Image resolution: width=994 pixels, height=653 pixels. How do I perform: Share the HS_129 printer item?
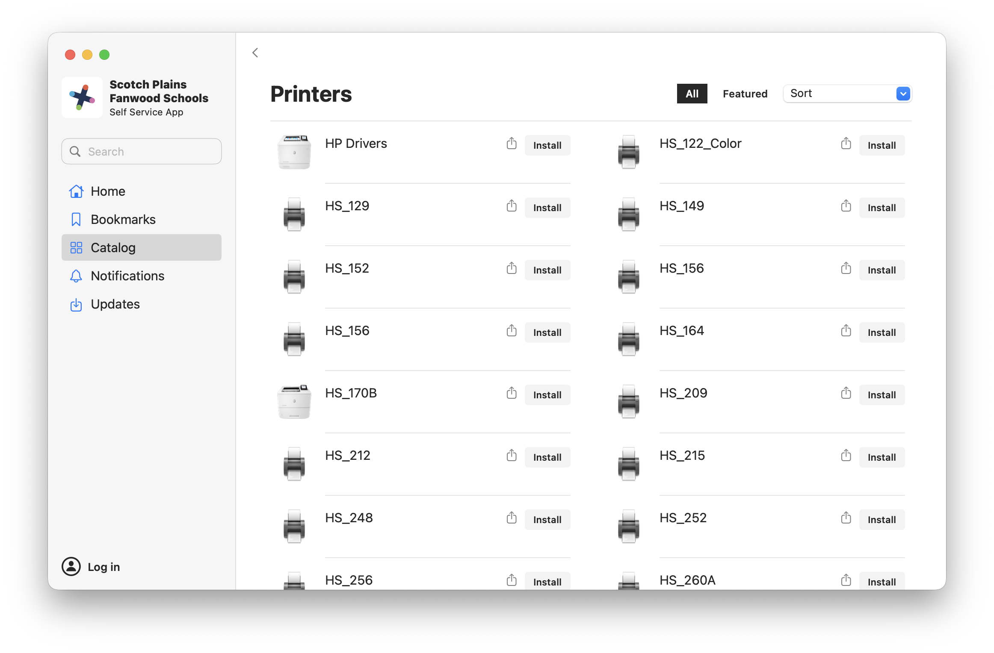pos(512,206)
